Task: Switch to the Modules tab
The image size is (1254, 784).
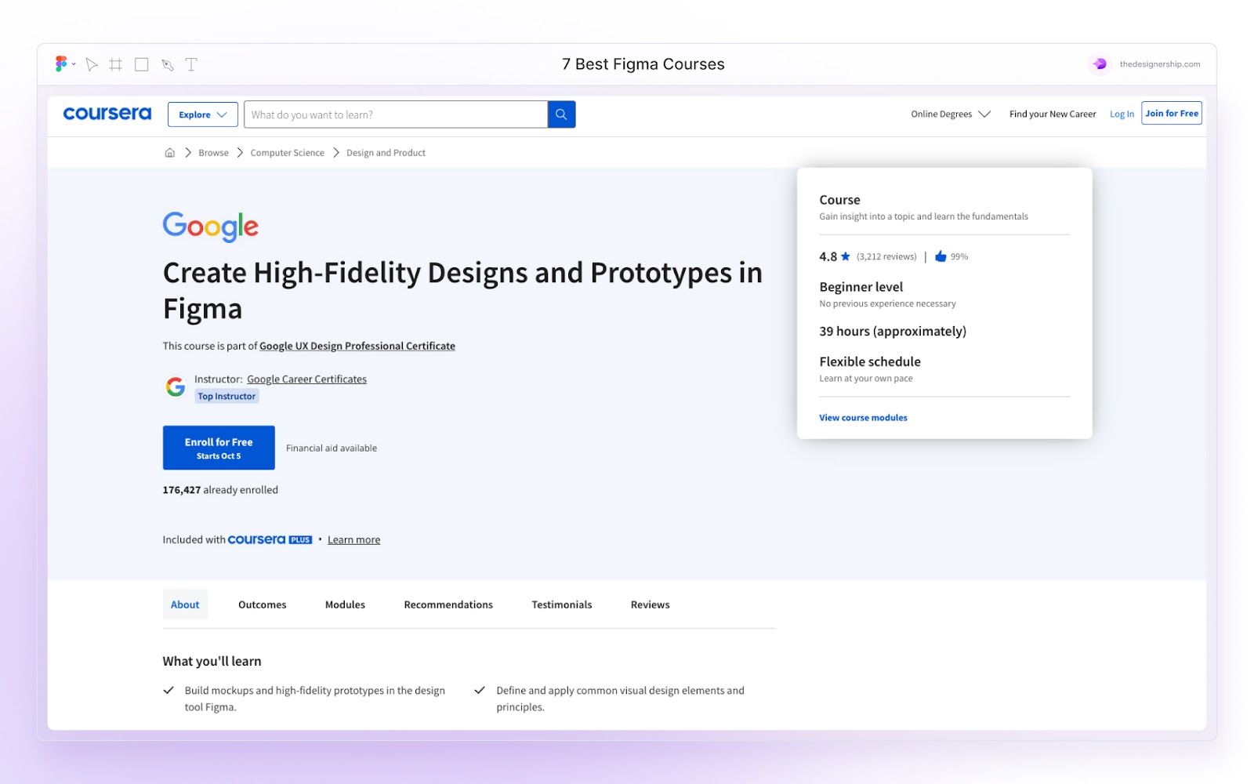Action: pyautogui.click(x=344, y=604)
